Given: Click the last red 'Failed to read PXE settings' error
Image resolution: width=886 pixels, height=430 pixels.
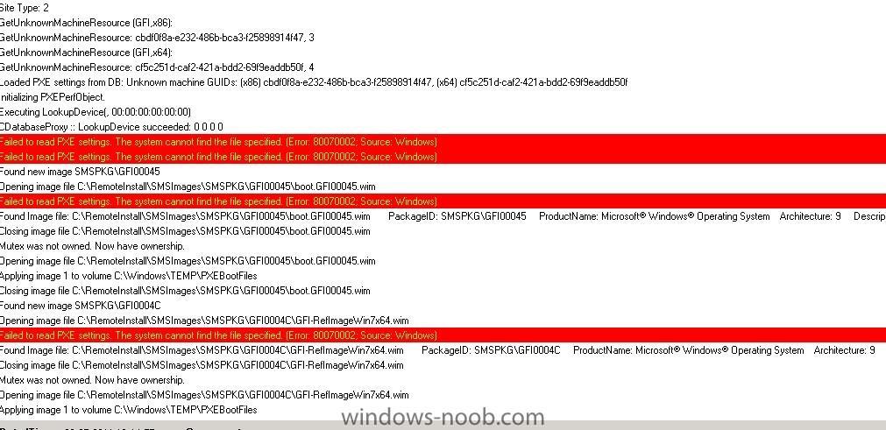Looking at the screenshot, I should (x=443, y=335).
